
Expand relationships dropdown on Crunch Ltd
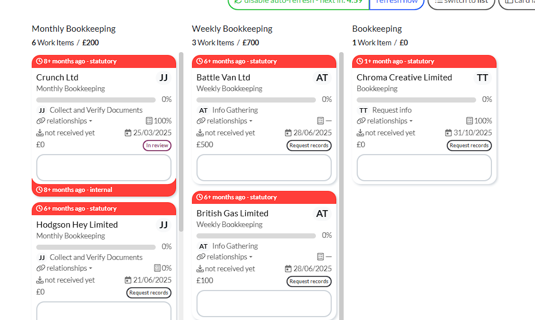click(x=67, y=121)
